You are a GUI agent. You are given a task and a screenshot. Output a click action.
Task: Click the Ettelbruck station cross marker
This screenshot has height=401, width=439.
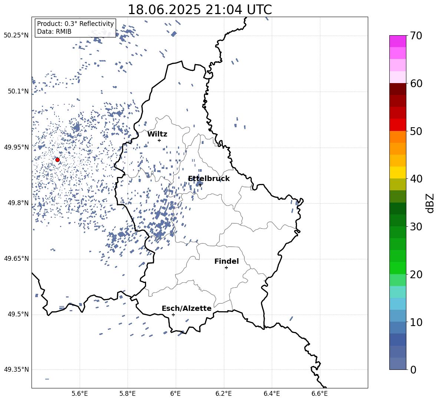[x=200, y=185]
